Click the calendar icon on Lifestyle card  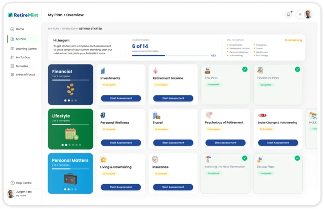tap(71, 134)
